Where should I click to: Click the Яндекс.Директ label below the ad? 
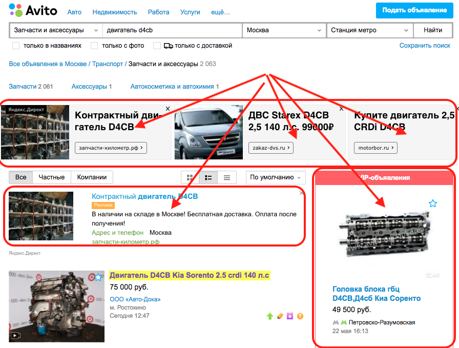pyautogui.click(x=25, y=253)
